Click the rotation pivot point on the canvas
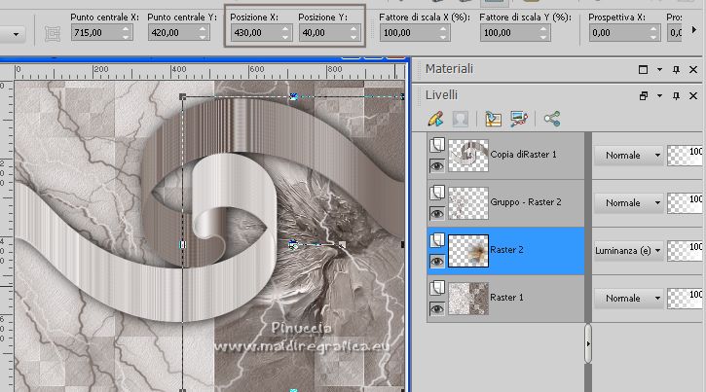 [x=293, y=244]
